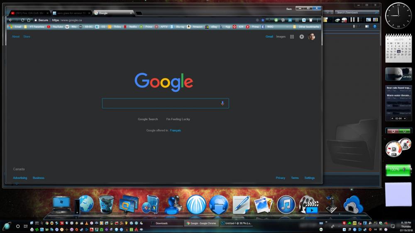Expand the Other bookmarks folder
415x233 pixels.
pyautogui.click(x=306, y=26)
